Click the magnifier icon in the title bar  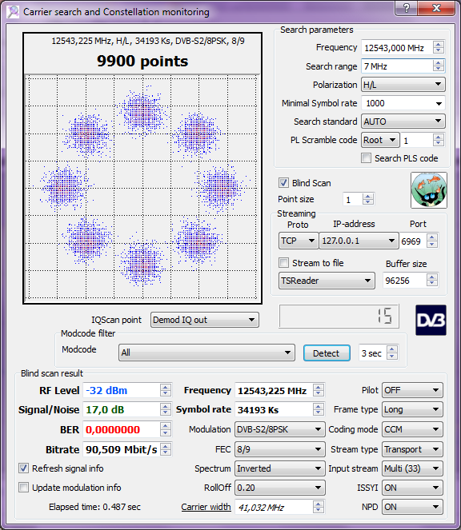pos(13,12)
